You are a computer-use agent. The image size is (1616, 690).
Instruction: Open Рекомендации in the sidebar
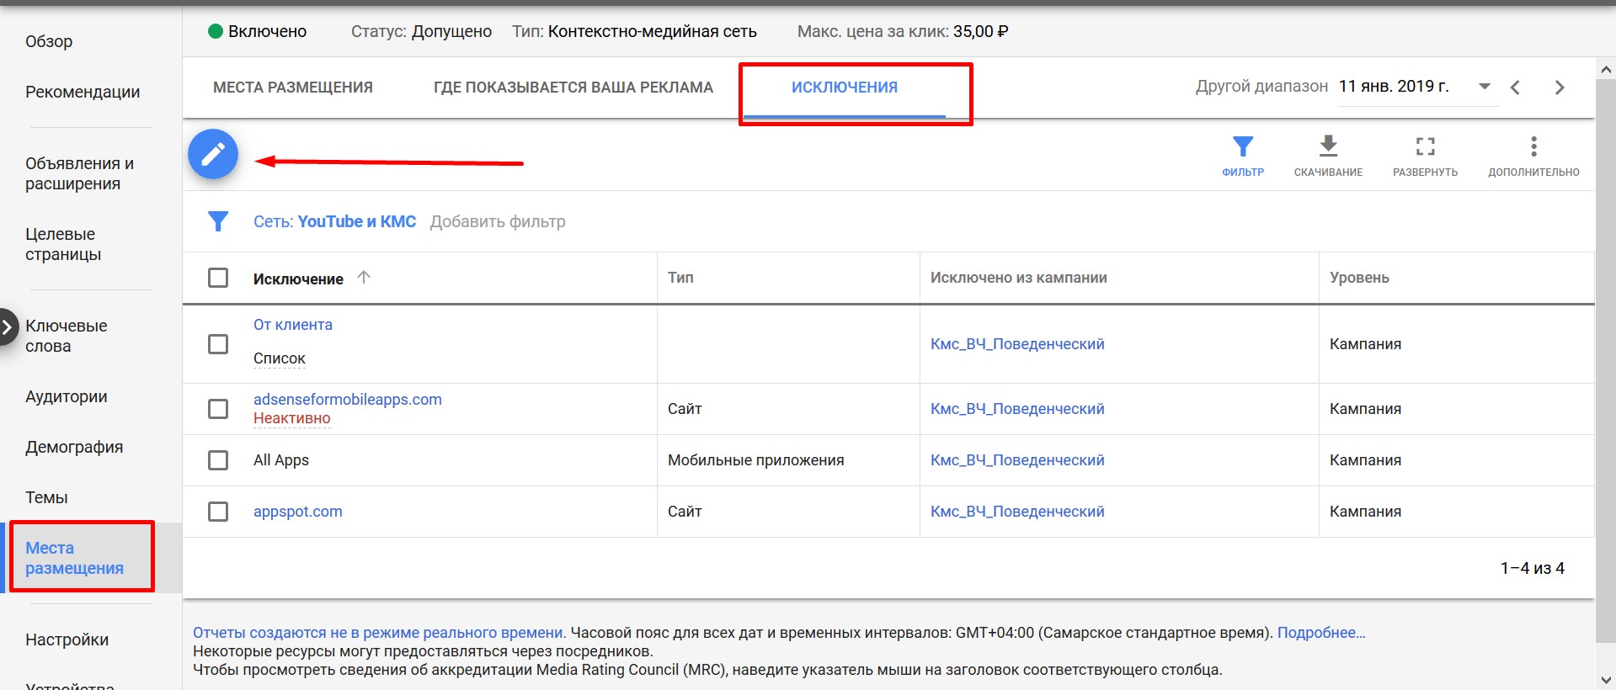(x=83, y=92)
